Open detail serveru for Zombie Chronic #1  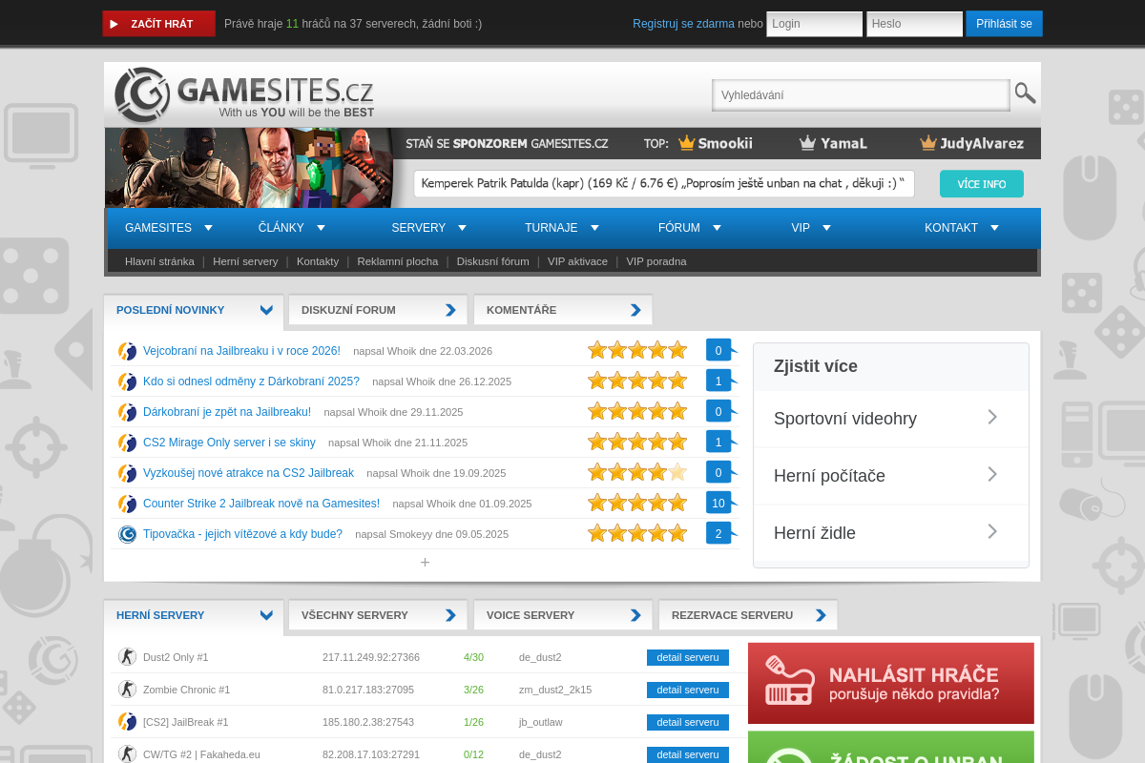pyautogui.click(x=687, y=690)
